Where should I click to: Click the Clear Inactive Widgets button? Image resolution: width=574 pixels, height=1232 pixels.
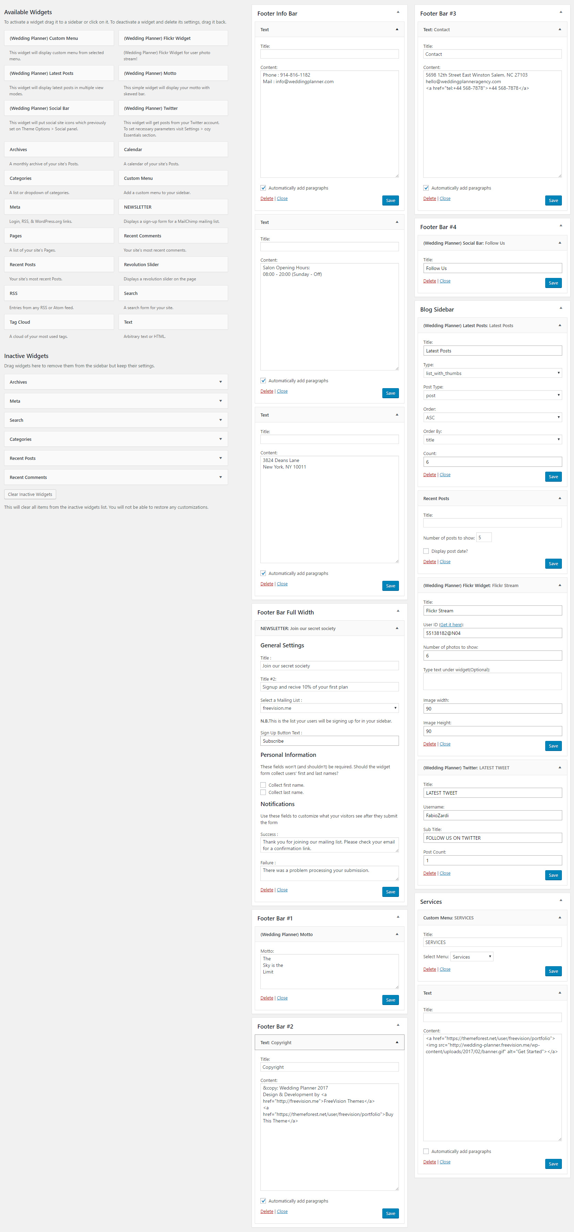coord(30,495)
